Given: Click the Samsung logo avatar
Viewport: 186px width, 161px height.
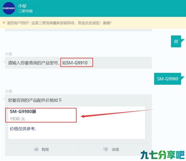Looking at the screenshot, I should [9, 8].
